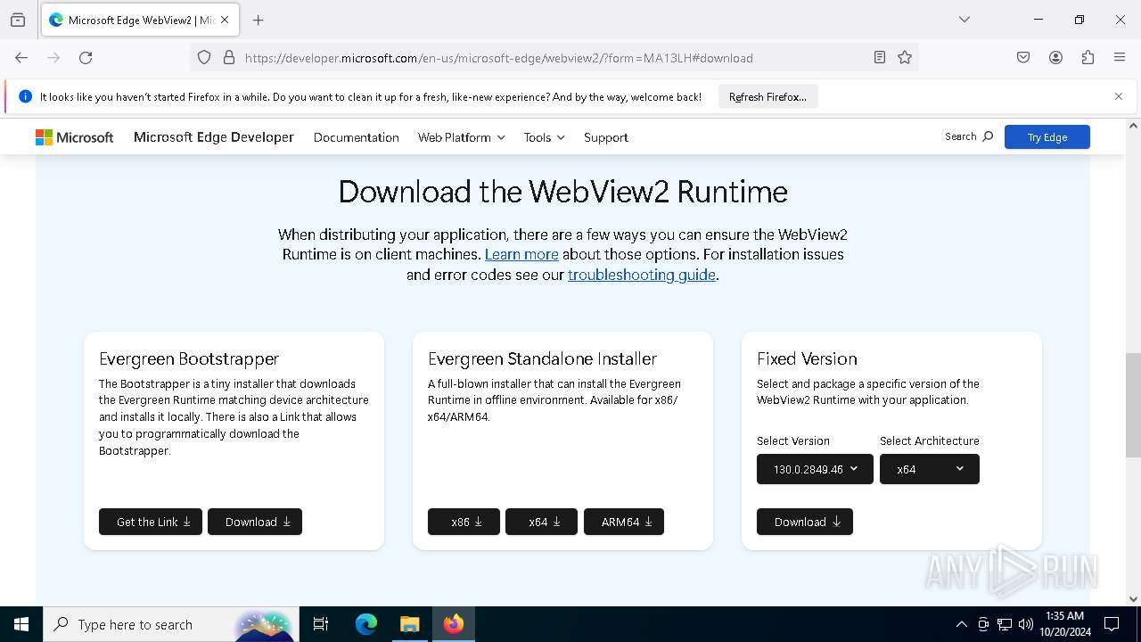Screen dimensions: 1141x642
Task: Open Firefox account profile icon
Action: click(1055, 58)
